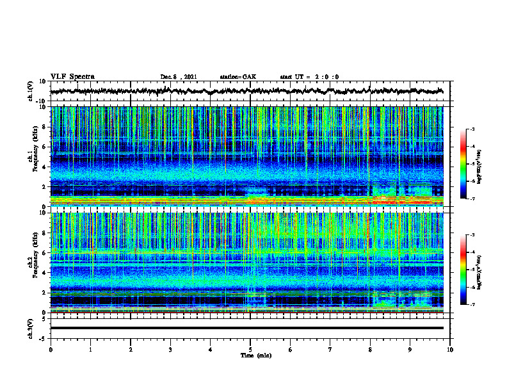This screenshot has width=507, height=392.
Task: Click the "Time (min)" axis title
Action: click(x=256, y=355)
